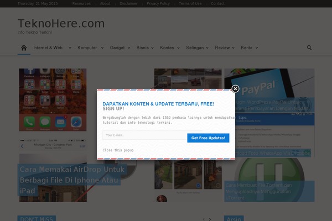Open the Internet & Web menu item
Screen dimensions: 332x221
[x=48, y=48]
